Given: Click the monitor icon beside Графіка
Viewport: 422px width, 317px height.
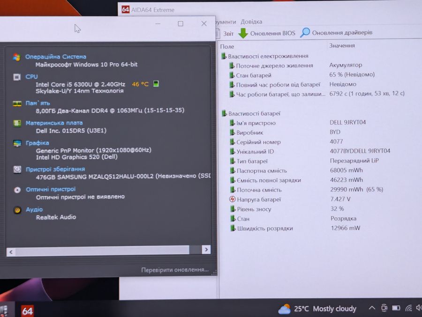Looking at the screenshot, I should tap(17, 143).
